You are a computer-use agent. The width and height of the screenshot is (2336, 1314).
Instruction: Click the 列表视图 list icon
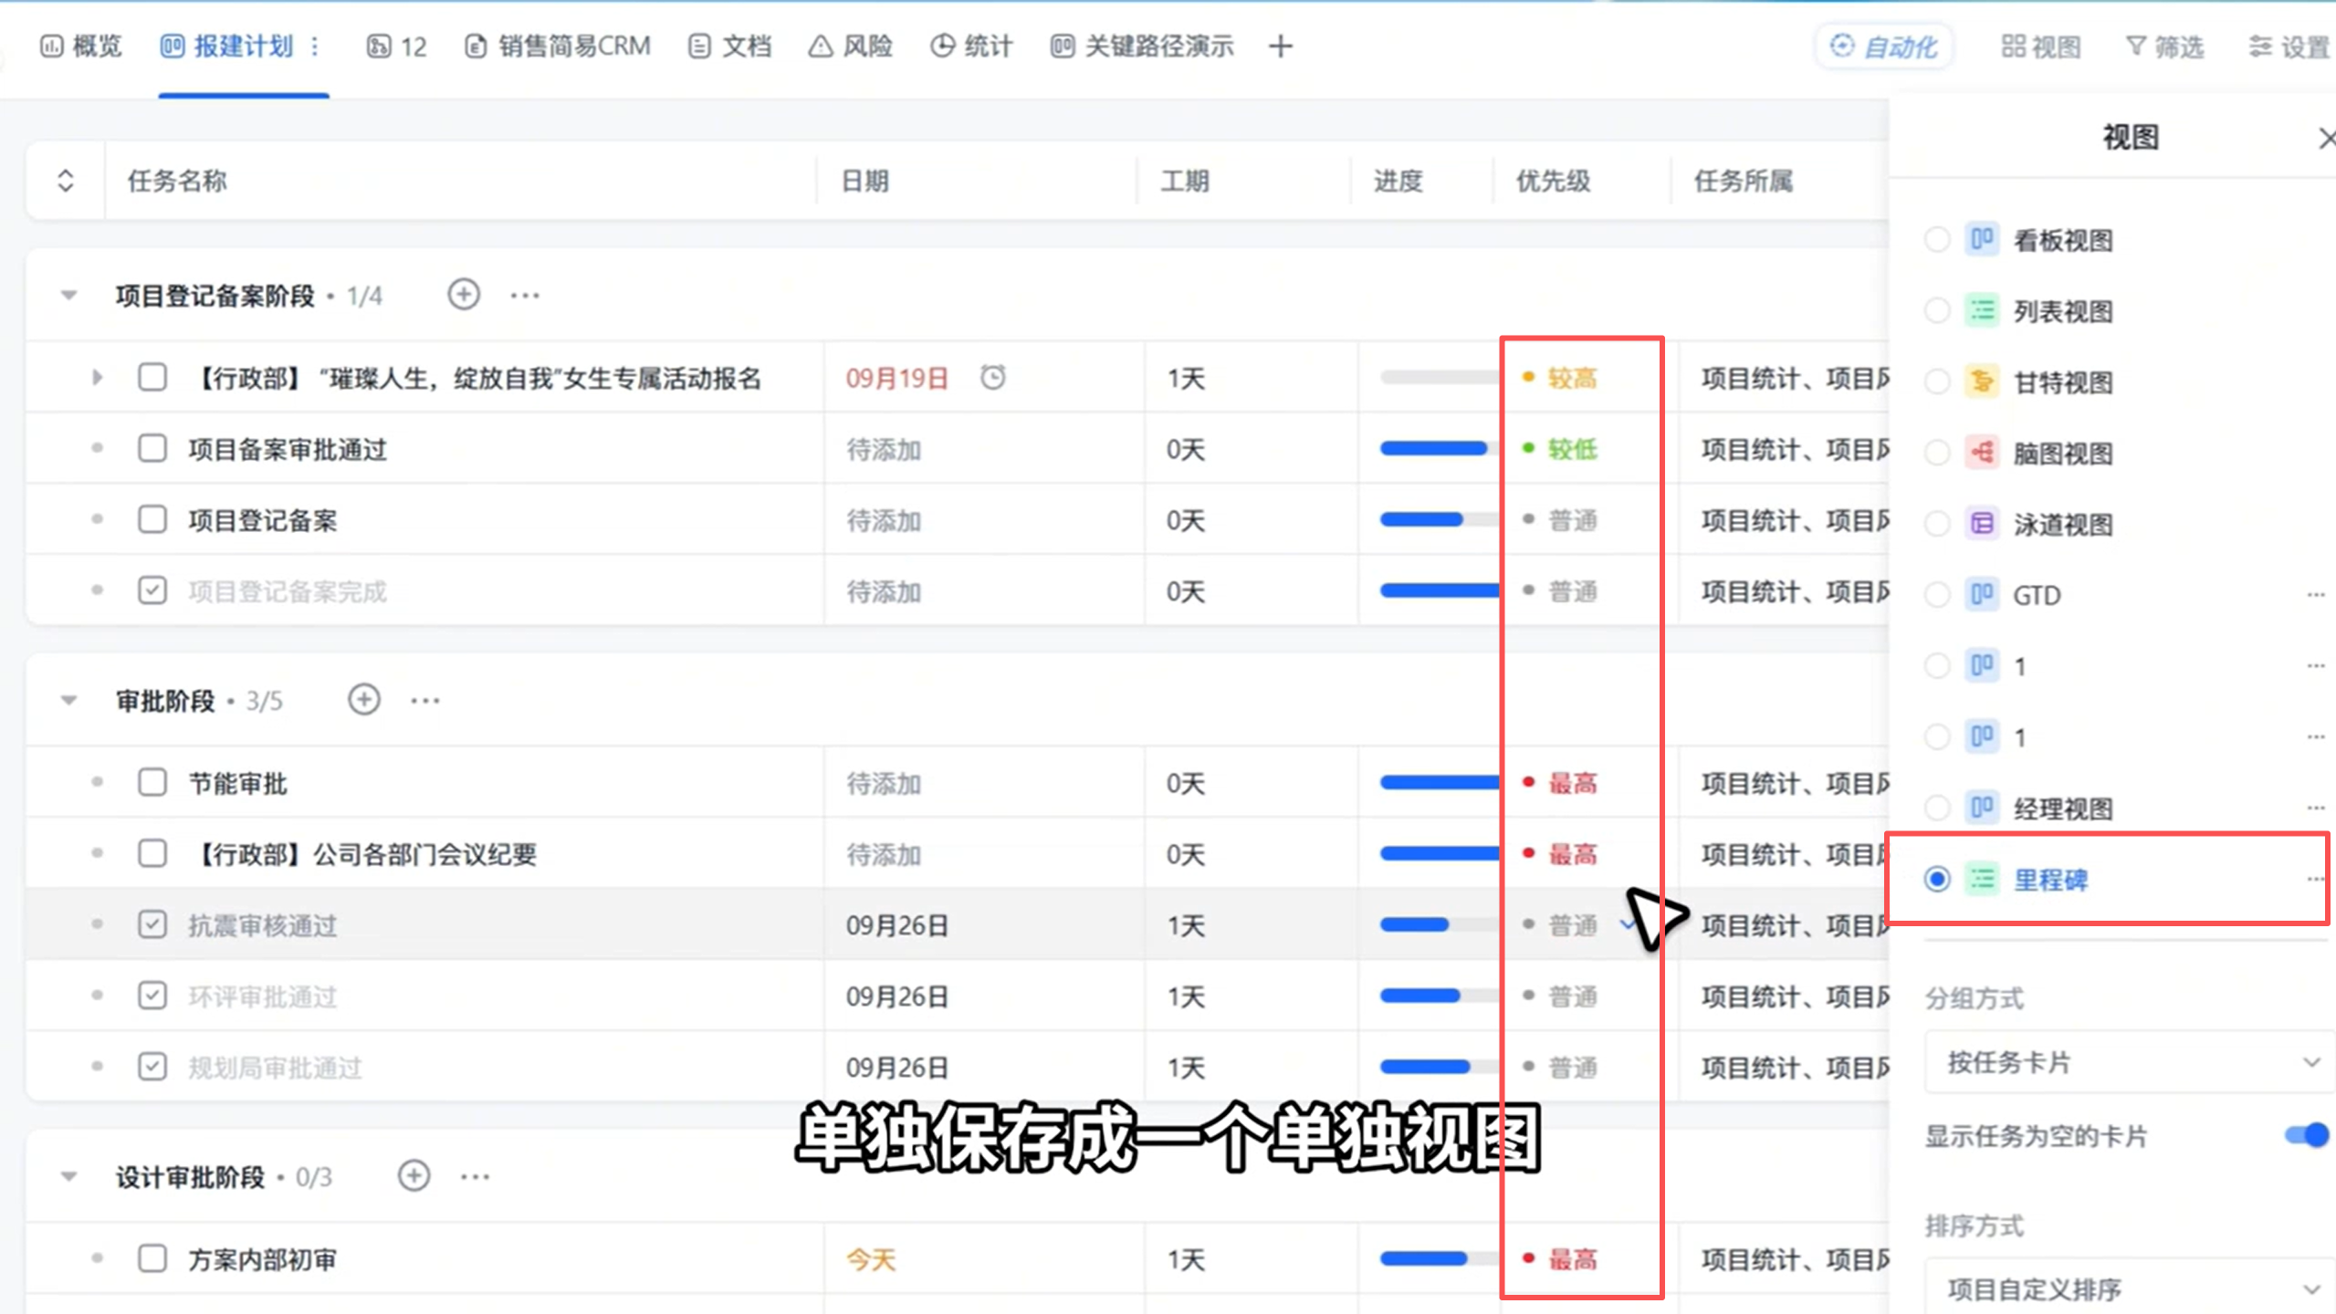[x=1982, y=311]
